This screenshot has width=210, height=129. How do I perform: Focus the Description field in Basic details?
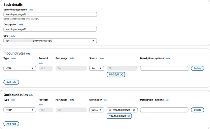50,29
